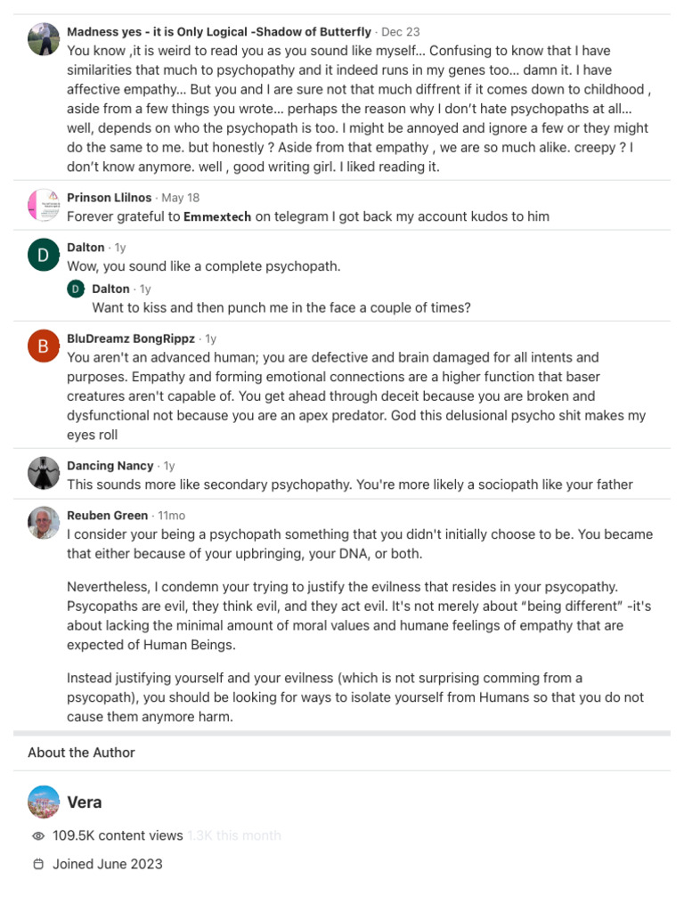The image size is (684, 912).
Task: Click the joined date calendar icon
Action: tap(38, 864)
